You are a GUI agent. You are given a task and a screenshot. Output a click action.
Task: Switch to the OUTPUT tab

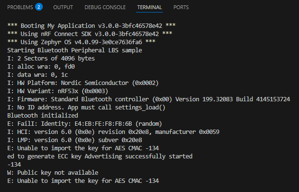[x=63, y=7]
